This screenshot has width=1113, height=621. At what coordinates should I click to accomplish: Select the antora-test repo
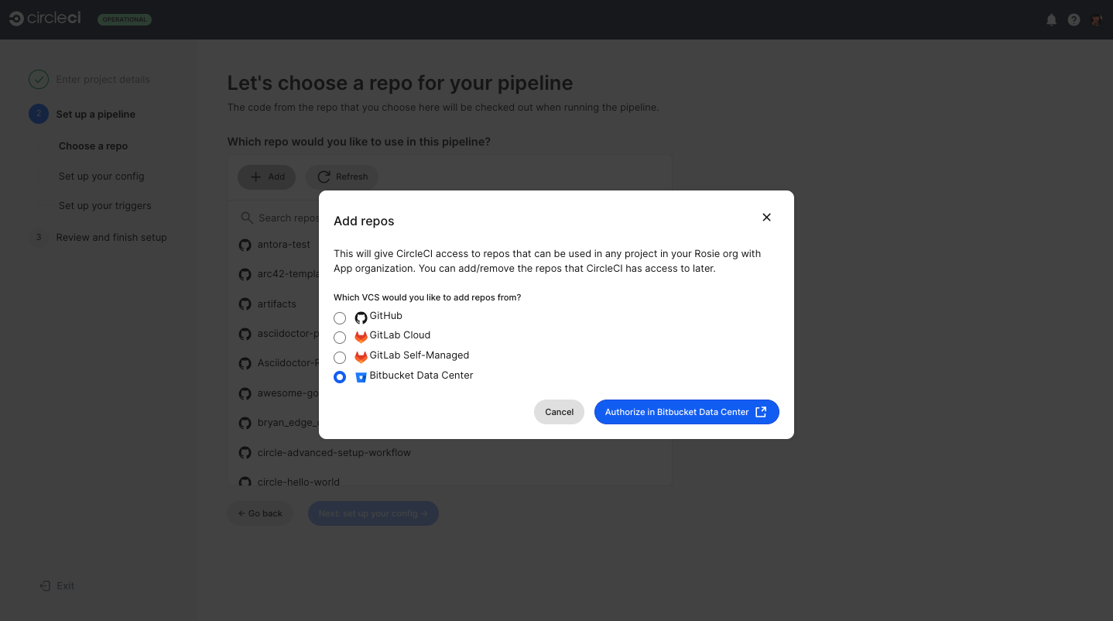click(x=284, y=245)
